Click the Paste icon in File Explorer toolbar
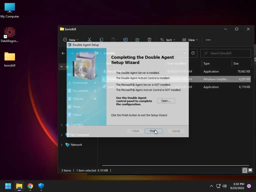Screen dimensions: 256x192 pyautogui.click(x=113, y=40)
